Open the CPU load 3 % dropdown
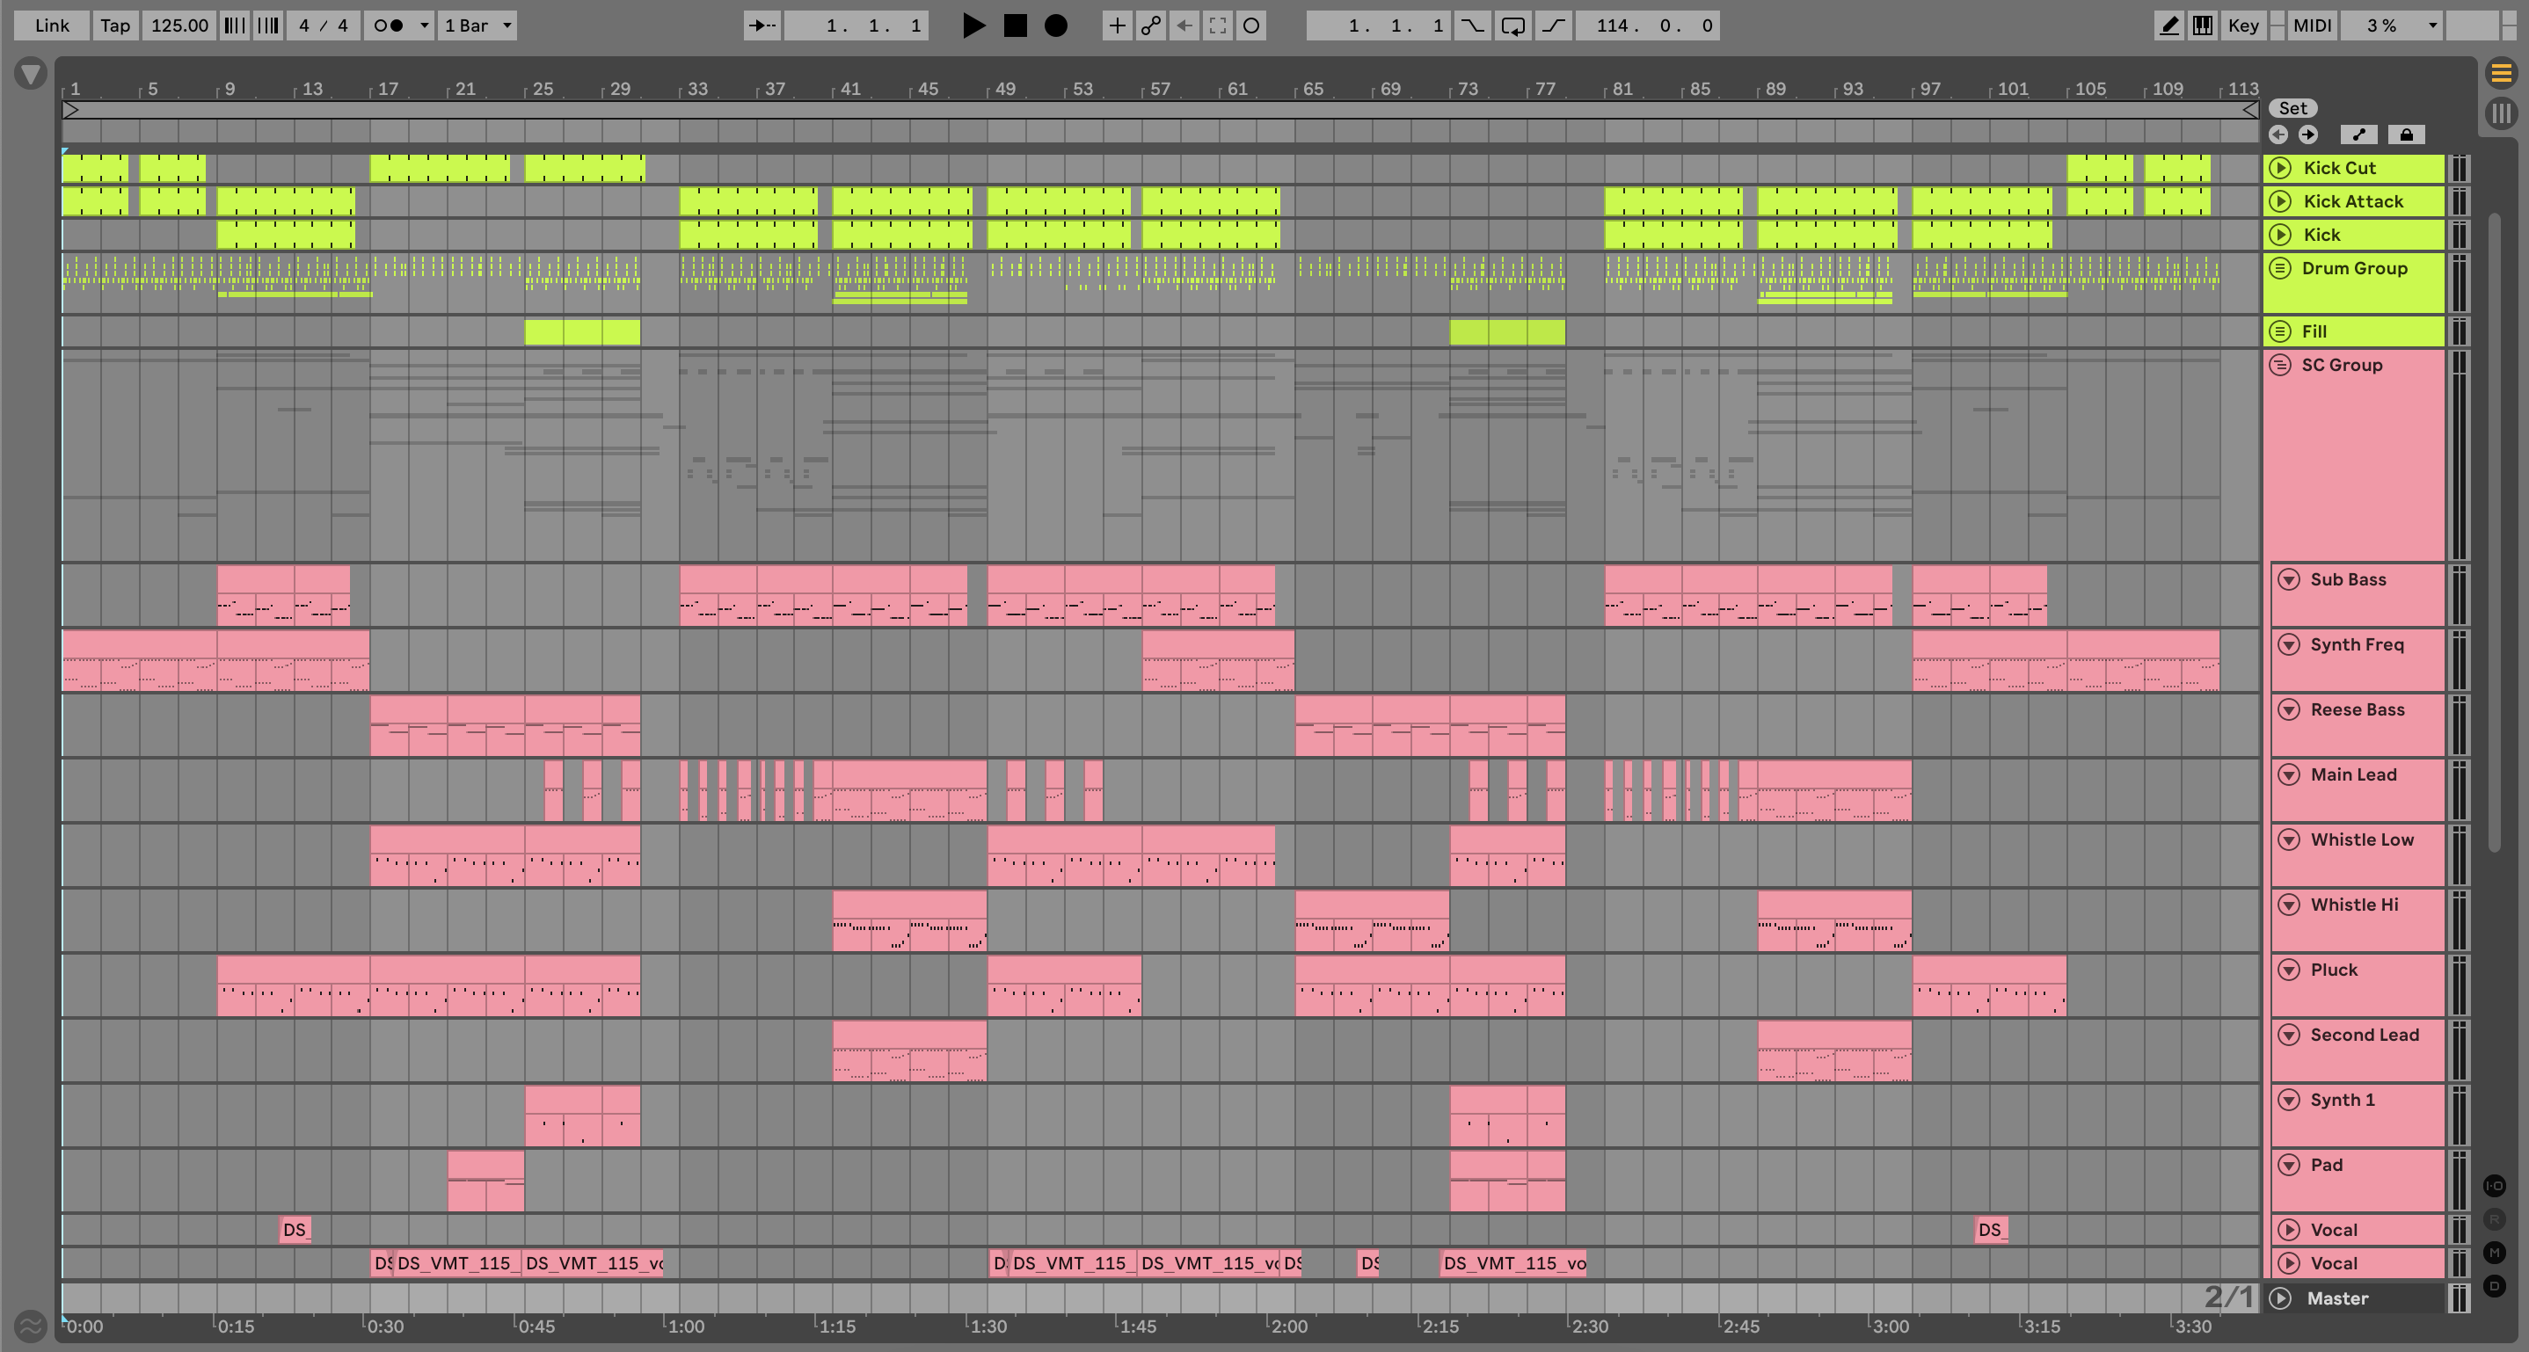The image size is (2529, 1352). [x=2392, y=25]
